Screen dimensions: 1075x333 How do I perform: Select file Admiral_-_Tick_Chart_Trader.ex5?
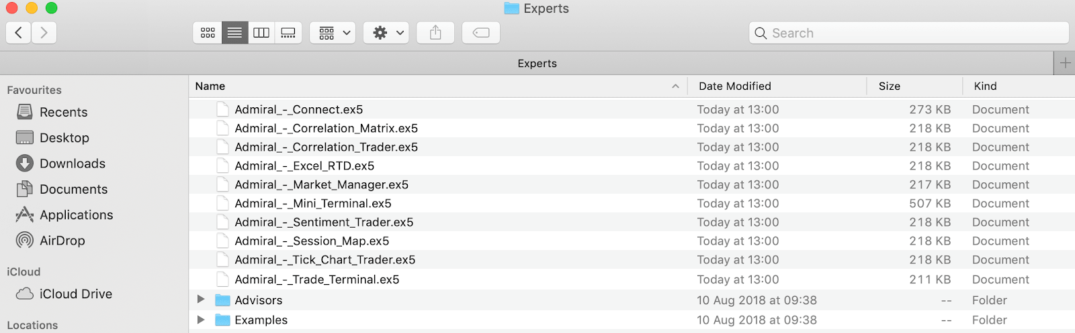tap(325, 259)
